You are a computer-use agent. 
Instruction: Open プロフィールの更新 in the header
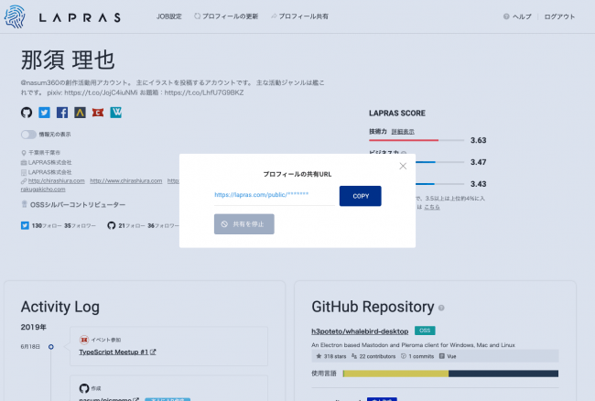click(x=226, y=16)
